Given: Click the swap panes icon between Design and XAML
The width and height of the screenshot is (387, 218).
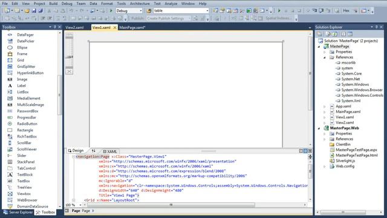Looking at the screenshot, I should click(x=94, y=151).
